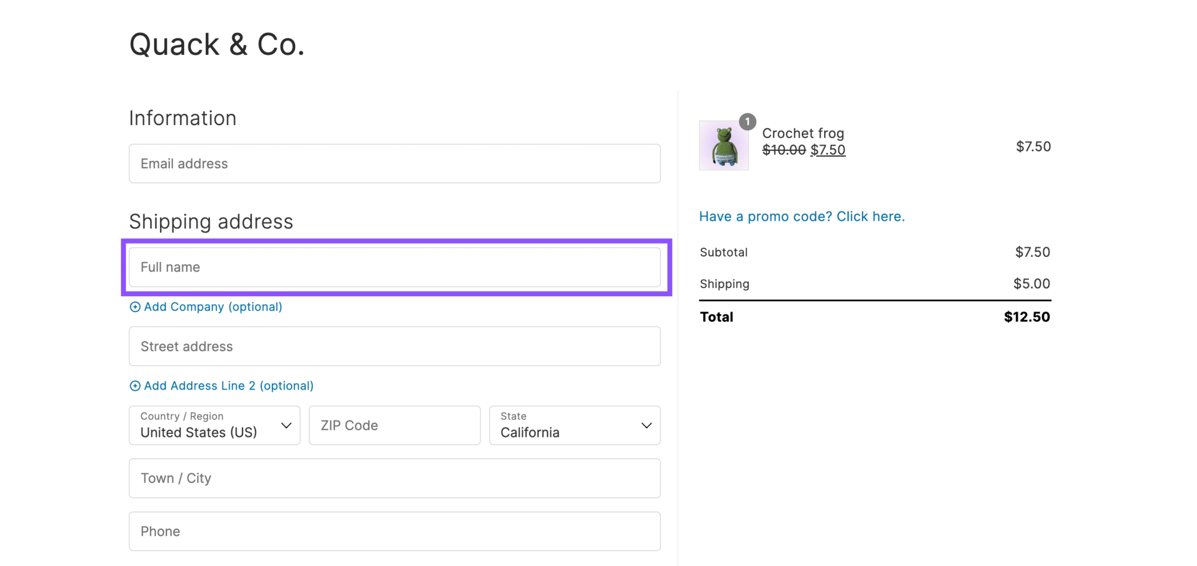The width and height of the screenshot is (1197, 566).
Task: Click the Town / City field
Action: click(x=395, y=478)
